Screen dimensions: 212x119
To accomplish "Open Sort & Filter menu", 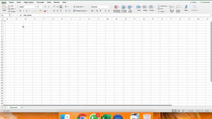I will pyautogui.click(x=172, y=9).
